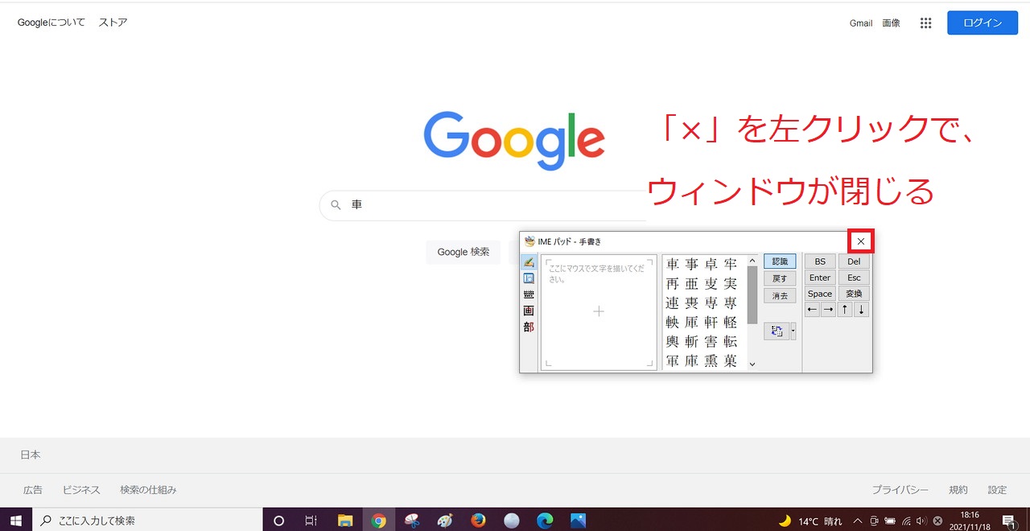
Task: Launch Firefox from the taskbar
Action: point(478,521)
